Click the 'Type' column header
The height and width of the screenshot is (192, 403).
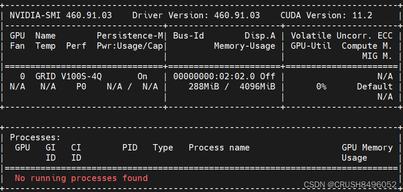point(163,147)
